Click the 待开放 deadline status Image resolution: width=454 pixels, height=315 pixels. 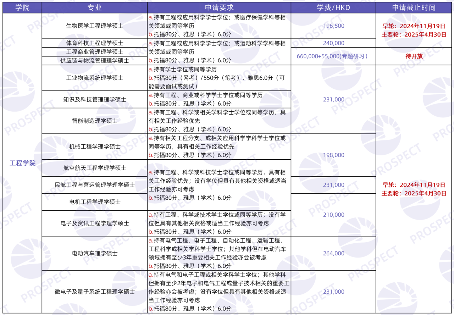[414, 56]
